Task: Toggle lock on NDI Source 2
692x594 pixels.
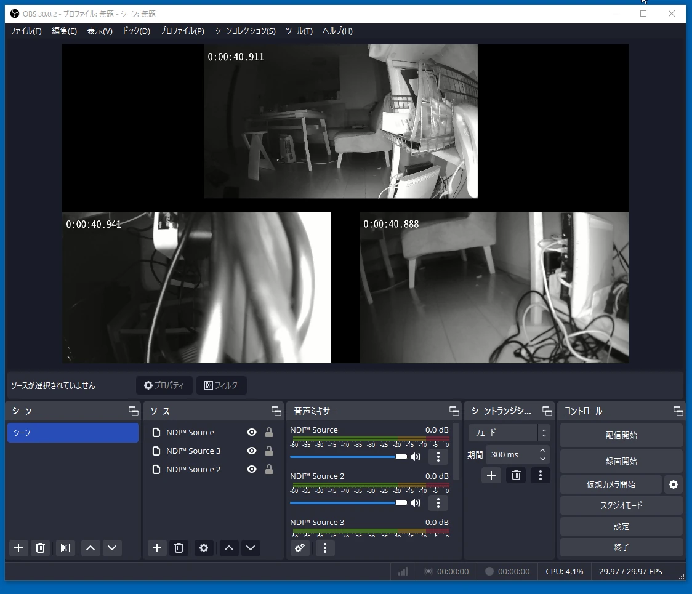Action: 269,470
